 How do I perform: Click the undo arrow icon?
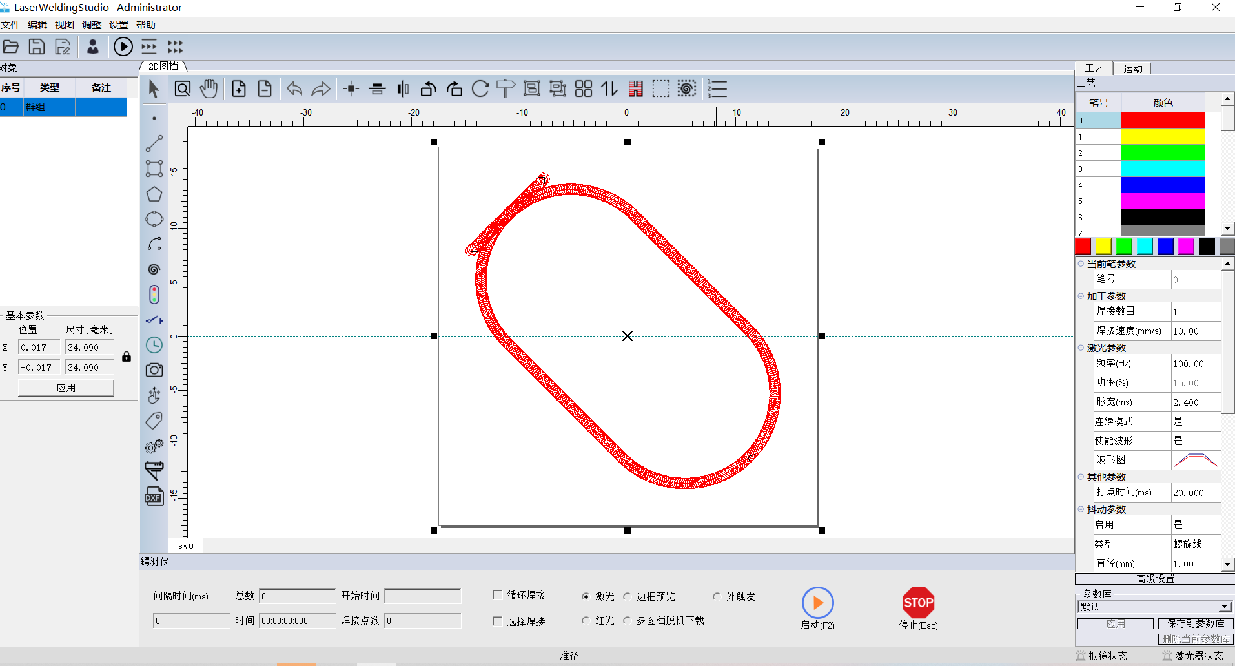[294, 88]
